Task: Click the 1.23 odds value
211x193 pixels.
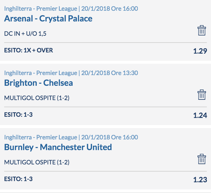Action: click(x=200, y=180)
